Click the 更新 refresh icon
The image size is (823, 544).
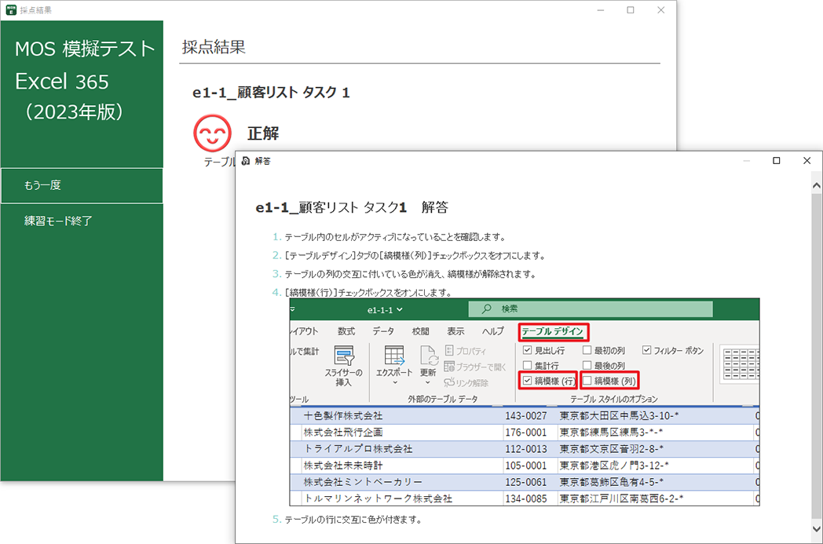[429, 355]
